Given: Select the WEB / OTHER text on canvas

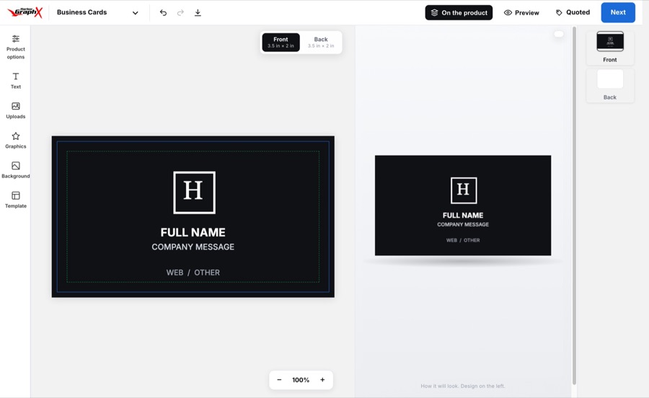Looking at the screenshot, I should pos(193,273).
